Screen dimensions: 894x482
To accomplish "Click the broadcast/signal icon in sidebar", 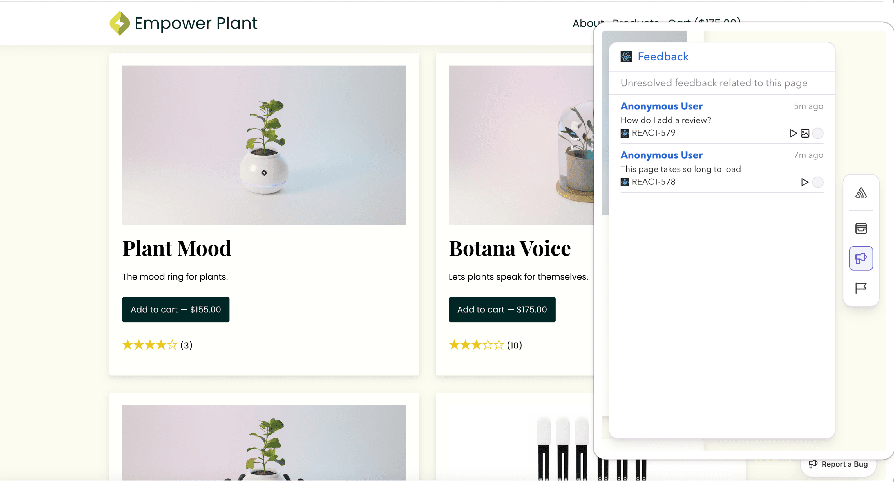I will click(860, 193).
